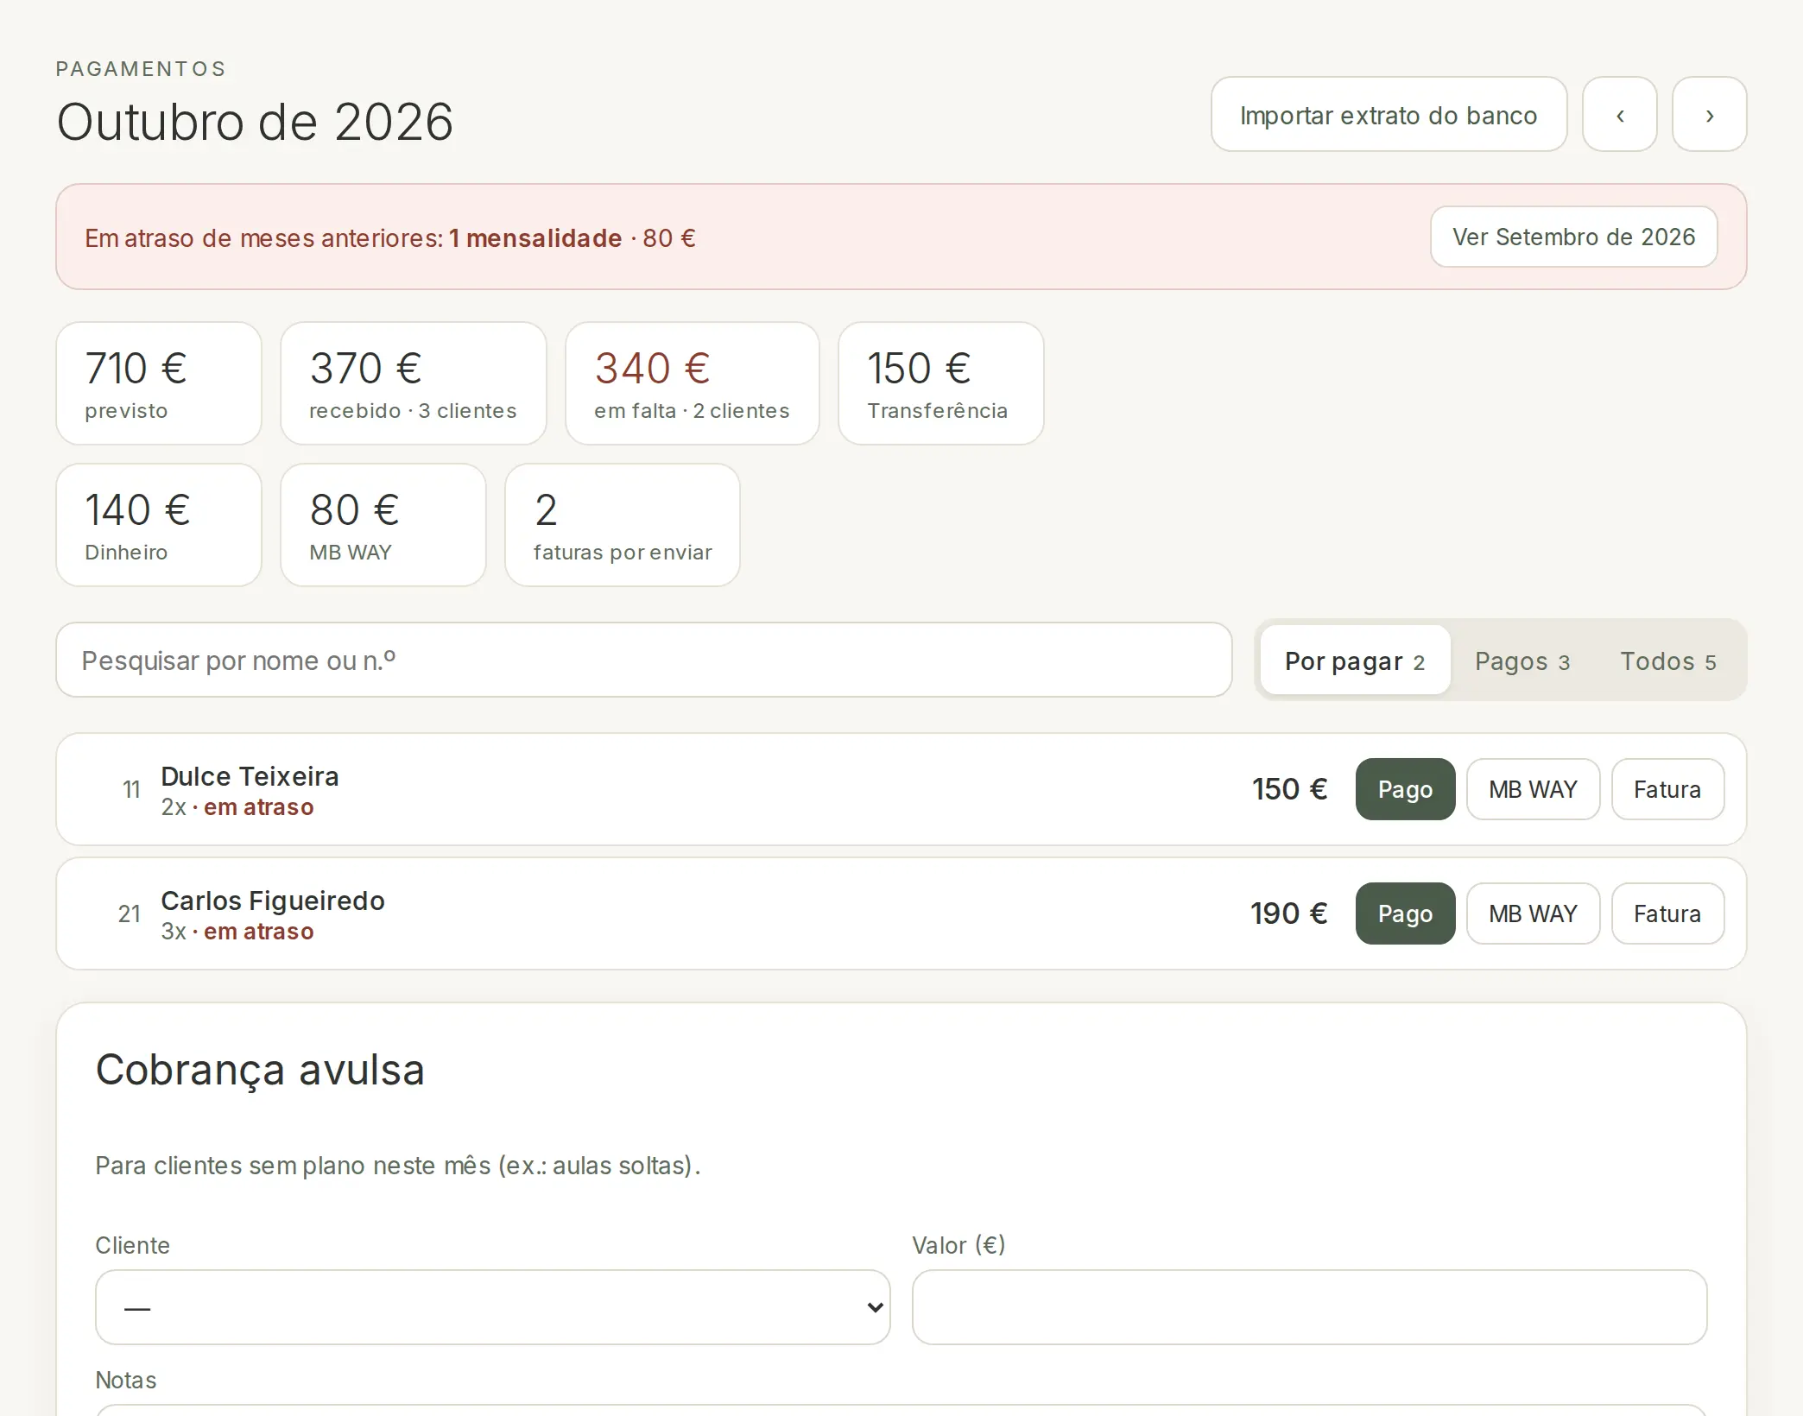Go to previous month with left chevron
1803x1416 pixels.
click(1619, 114)
